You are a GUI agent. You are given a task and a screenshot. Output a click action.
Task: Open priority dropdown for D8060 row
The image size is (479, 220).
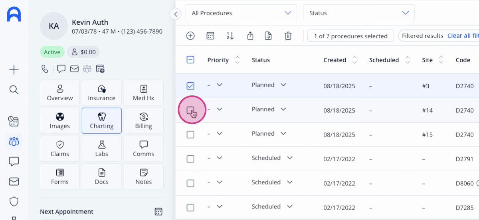click(219, 182)
